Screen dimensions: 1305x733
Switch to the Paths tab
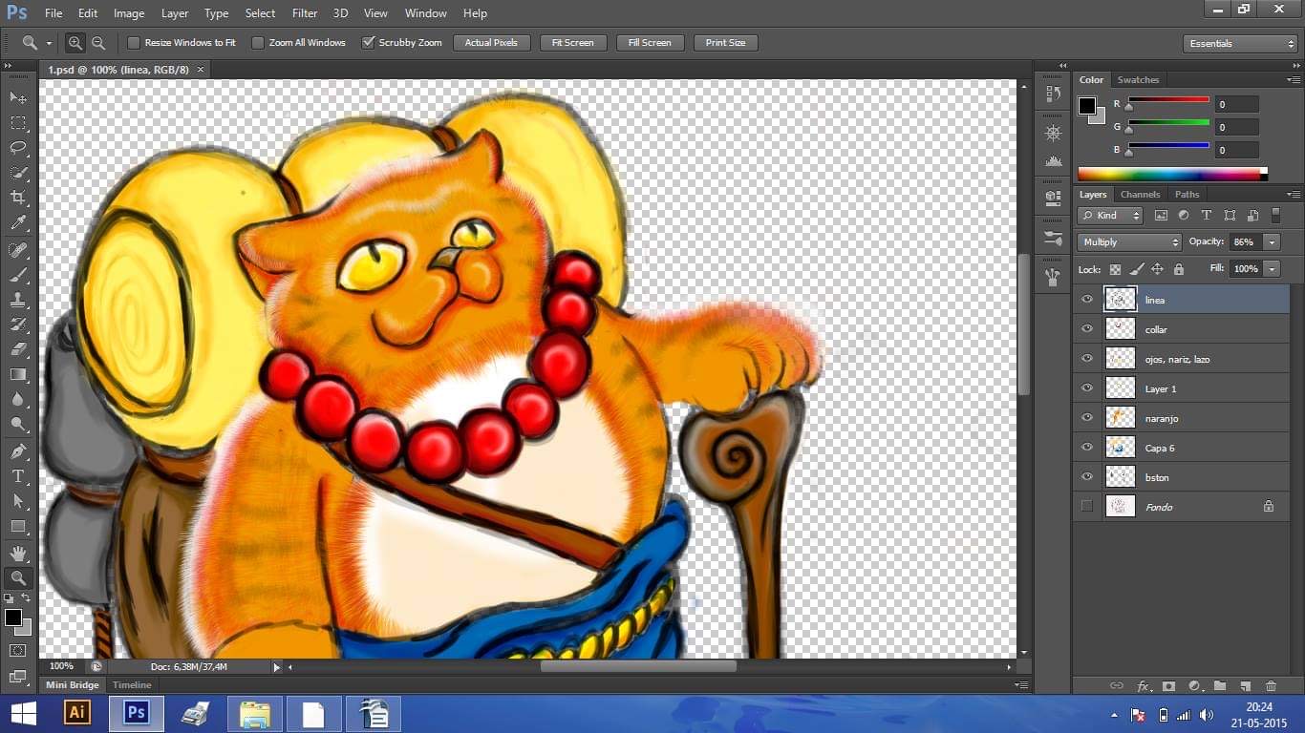[1187, 195]
